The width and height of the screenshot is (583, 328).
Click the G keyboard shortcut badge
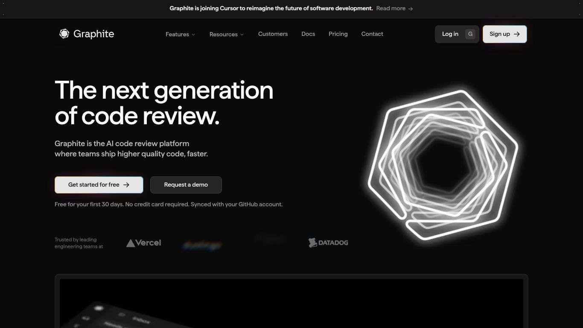[x=470, y=34]
